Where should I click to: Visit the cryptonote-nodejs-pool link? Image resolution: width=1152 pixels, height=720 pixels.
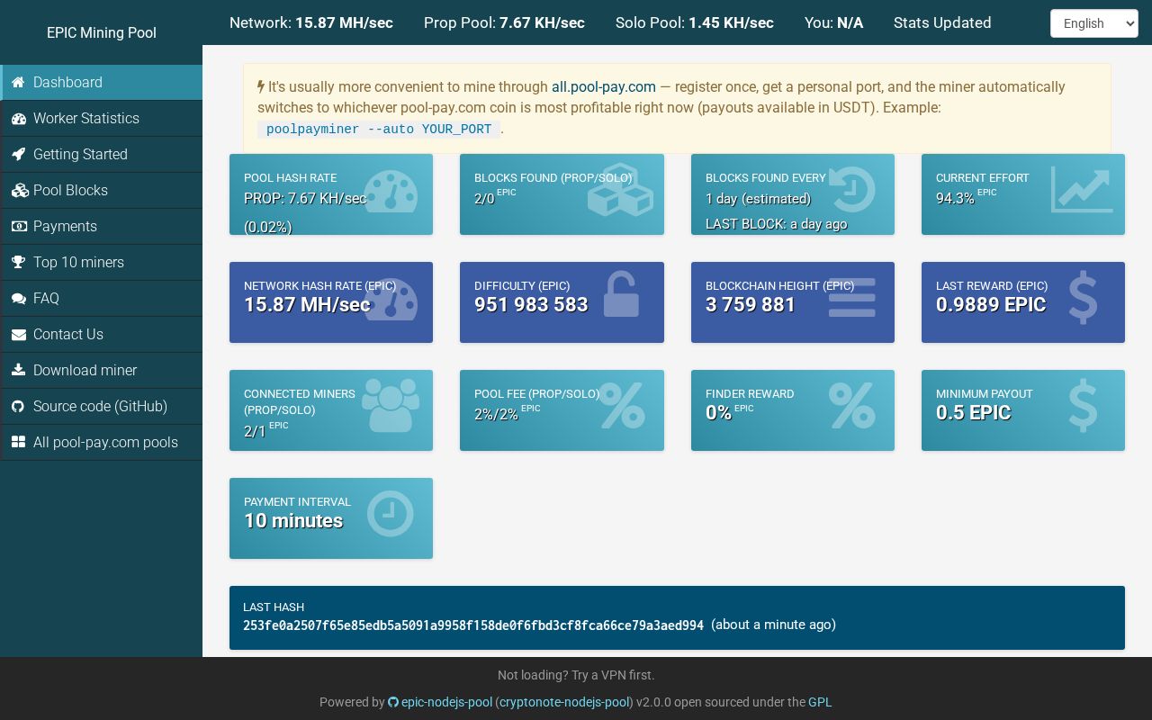pyautogui.click(x=564, y=702)
